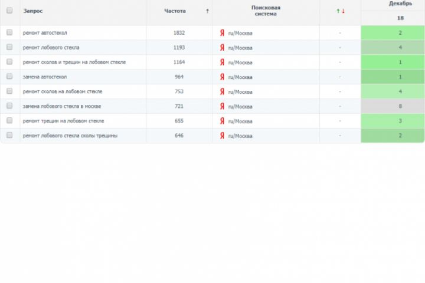Screen dimensions: 425x283
Task: Click Yandex icon in the 753 frequency row
Action: 223,91
